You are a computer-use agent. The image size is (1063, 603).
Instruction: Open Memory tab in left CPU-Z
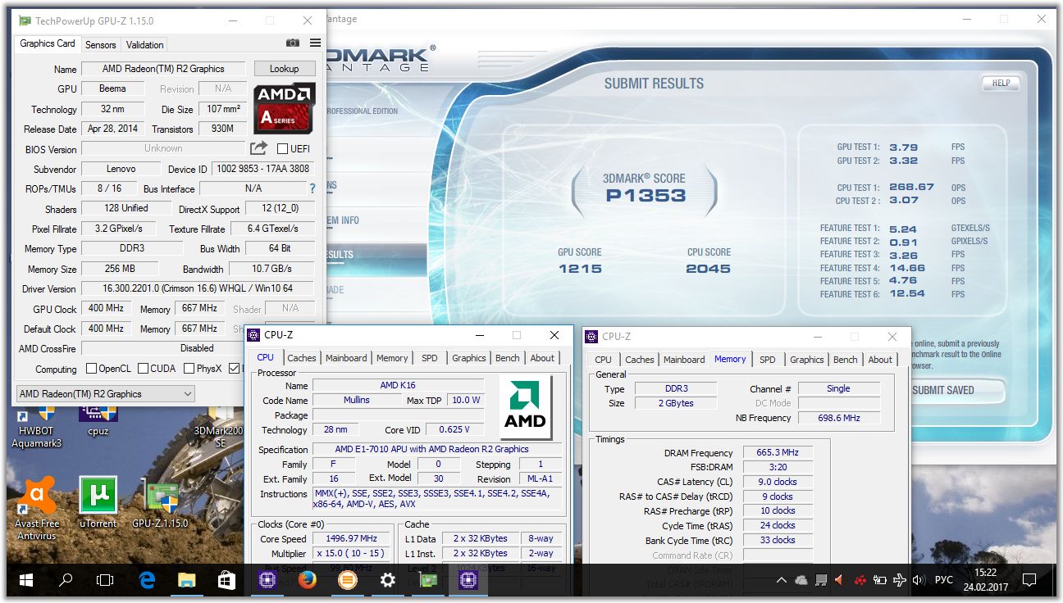pyautogui.click(x=392, y=358)
